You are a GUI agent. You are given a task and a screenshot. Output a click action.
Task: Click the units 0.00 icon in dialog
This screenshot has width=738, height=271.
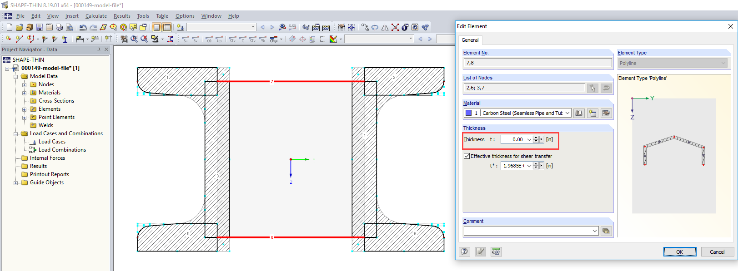pyautogui.click(x=496, y=251)
